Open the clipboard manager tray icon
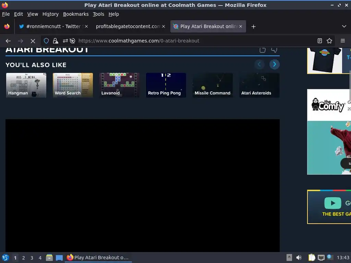The width and height of the screenshot is (351, 263). pos(312,258)
